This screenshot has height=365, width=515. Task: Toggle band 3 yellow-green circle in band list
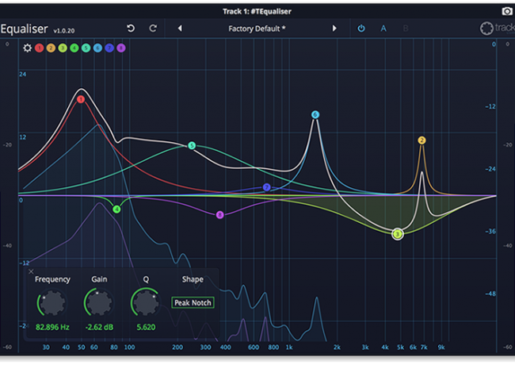pyautogui.click(x=63, y=48)
